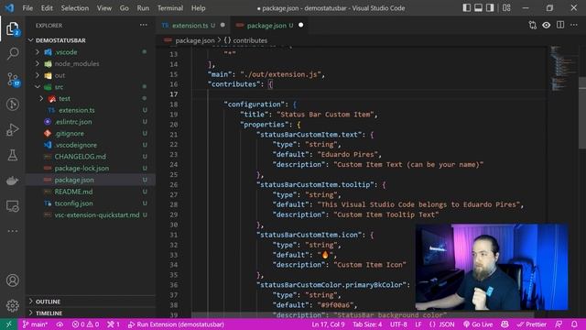Click the feedback icon in status bar
Image resolution: width=586 pixels, height=330 pixels.
[559, 324]
